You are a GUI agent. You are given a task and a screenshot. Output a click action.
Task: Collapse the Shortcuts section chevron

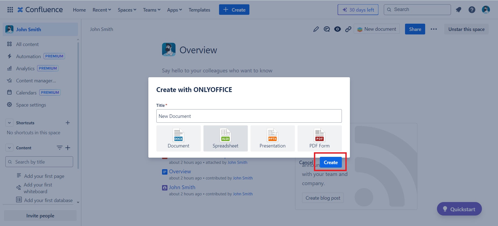9,123
